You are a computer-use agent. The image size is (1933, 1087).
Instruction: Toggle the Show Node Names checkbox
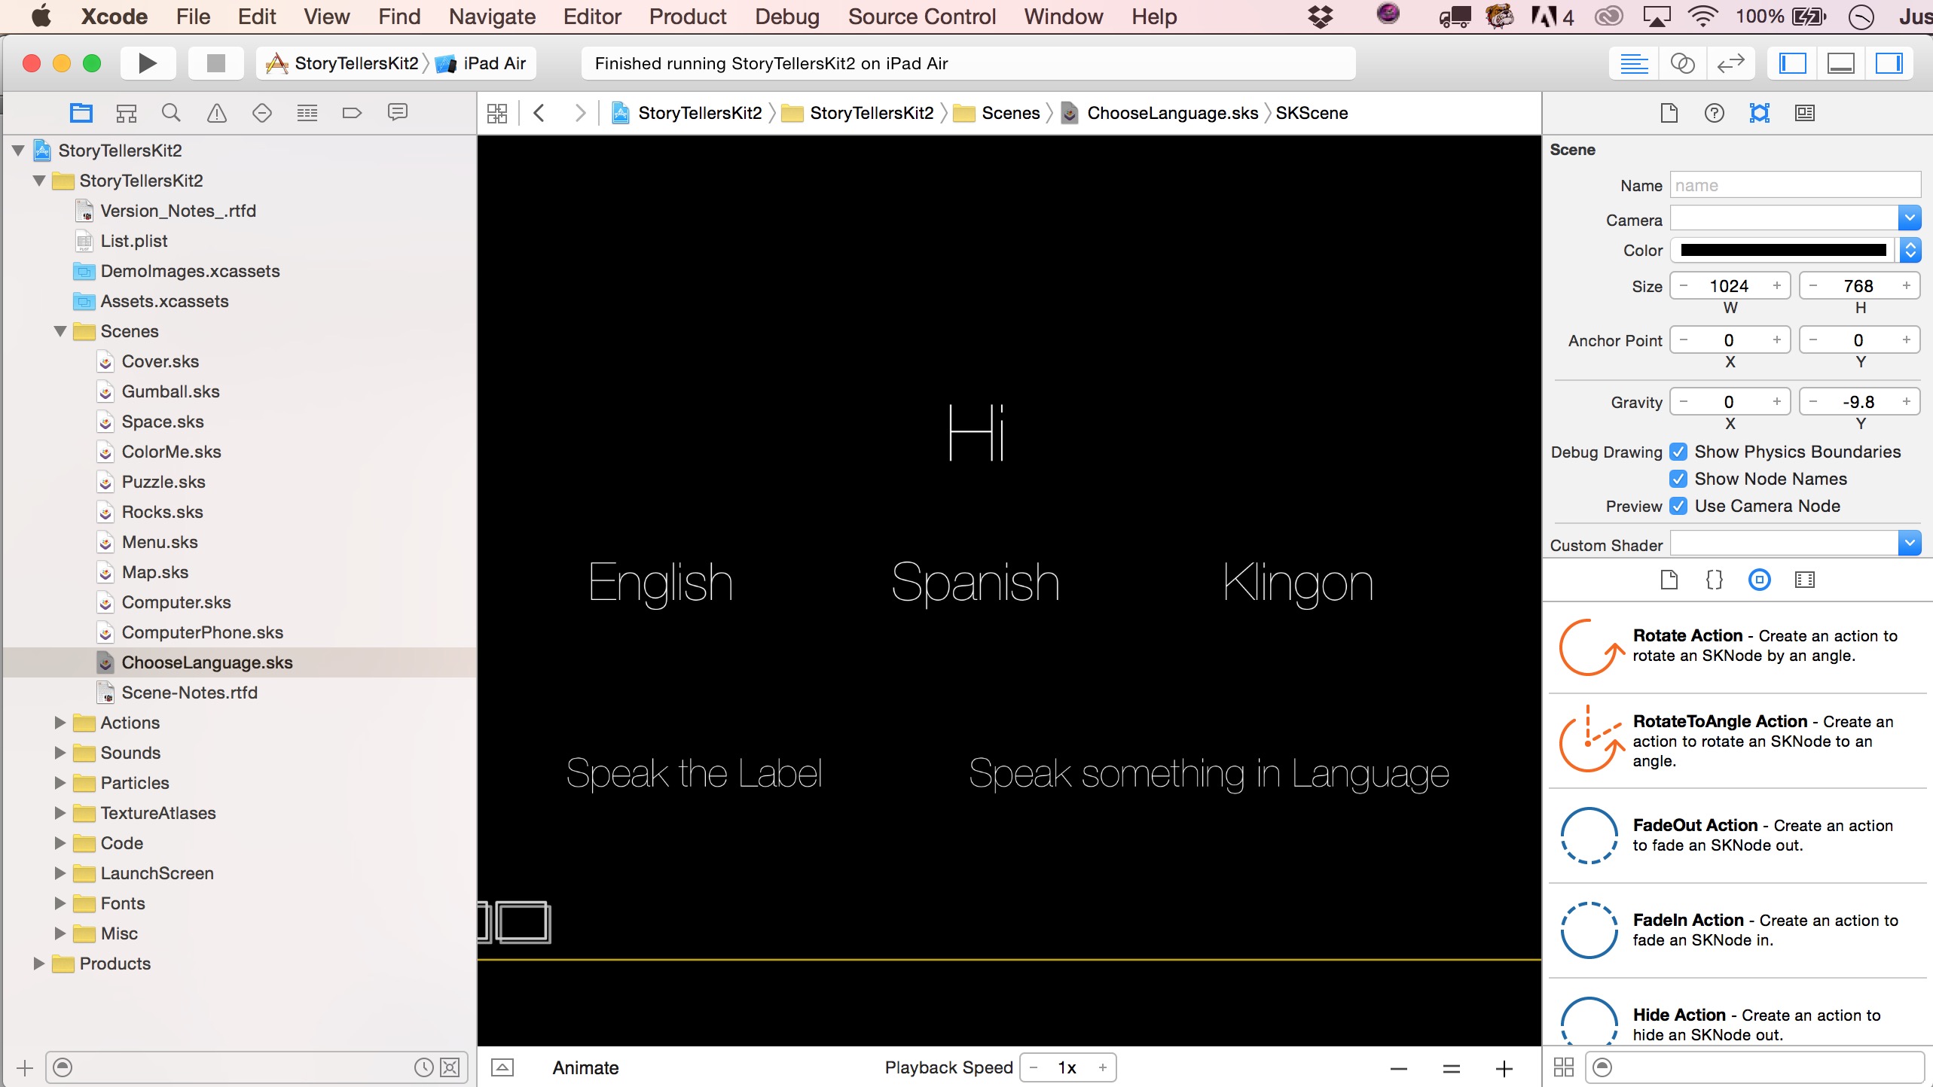click(1678, 479)
